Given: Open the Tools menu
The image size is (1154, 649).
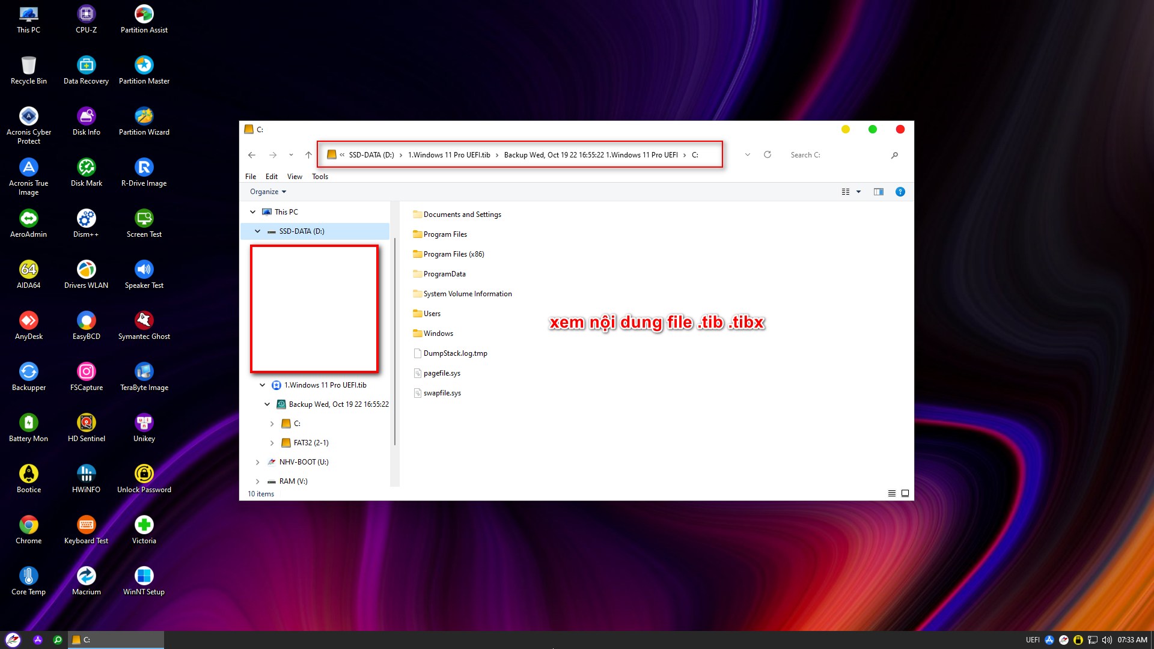Looking at the screenshot, I should [x=320, y=177].
